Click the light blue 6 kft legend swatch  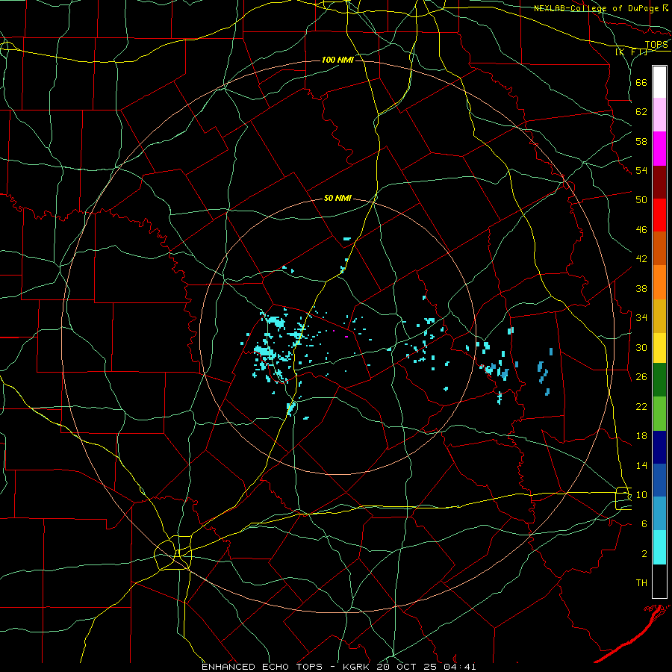click(659, 514)
